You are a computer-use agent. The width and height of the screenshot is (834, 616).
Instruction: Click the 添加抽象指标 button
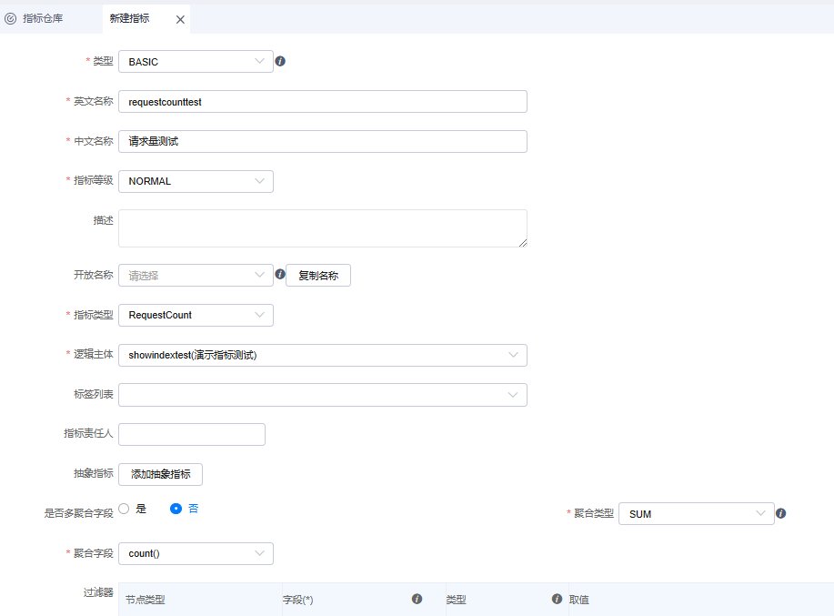pos(160,474)
